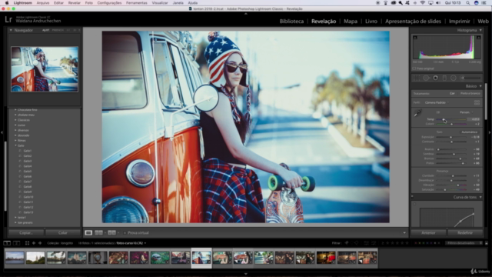Choose Cor treatment option

point(452,94)
